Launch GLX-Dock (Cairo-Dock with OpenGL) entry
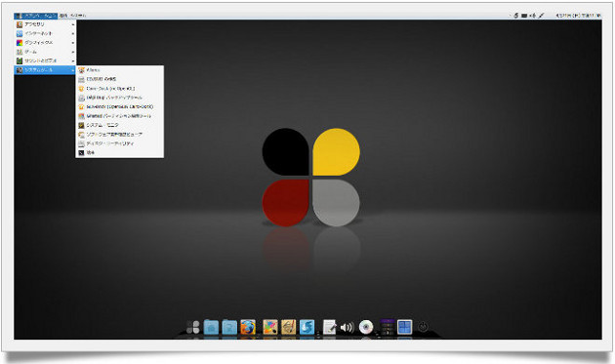 click(120, 106)
